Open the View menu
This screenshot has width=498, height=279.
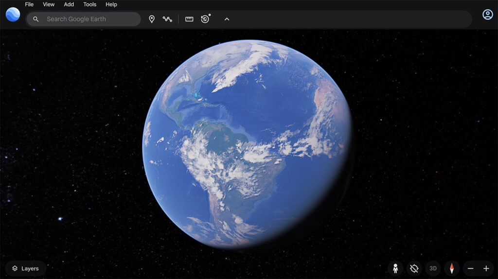(49, 4)
